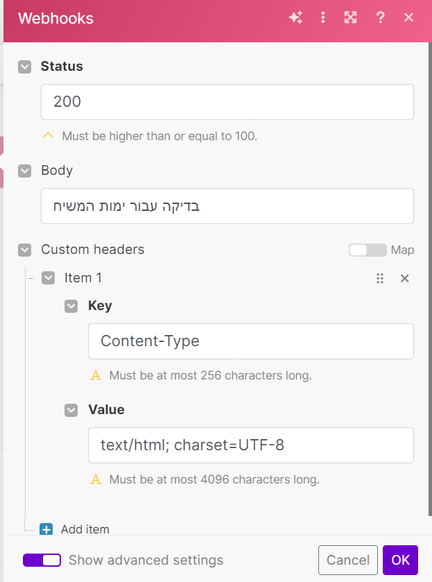Collapse the Key field chevron
The image size is (432, 582).
tap(71, 306)
